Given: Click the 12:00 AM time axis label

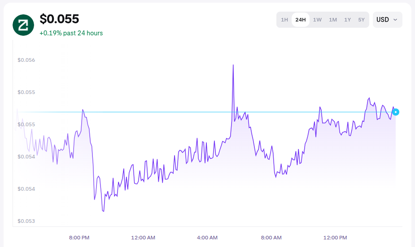Looking at the screenshot, I should pos(143,237).
